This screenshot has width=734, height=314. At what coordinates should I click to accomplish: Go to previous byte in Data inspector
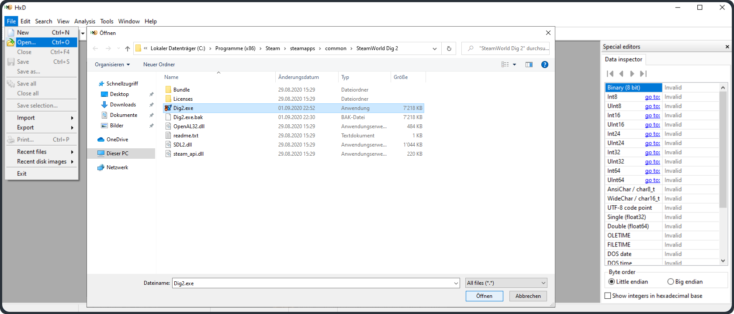click(621, 74)
